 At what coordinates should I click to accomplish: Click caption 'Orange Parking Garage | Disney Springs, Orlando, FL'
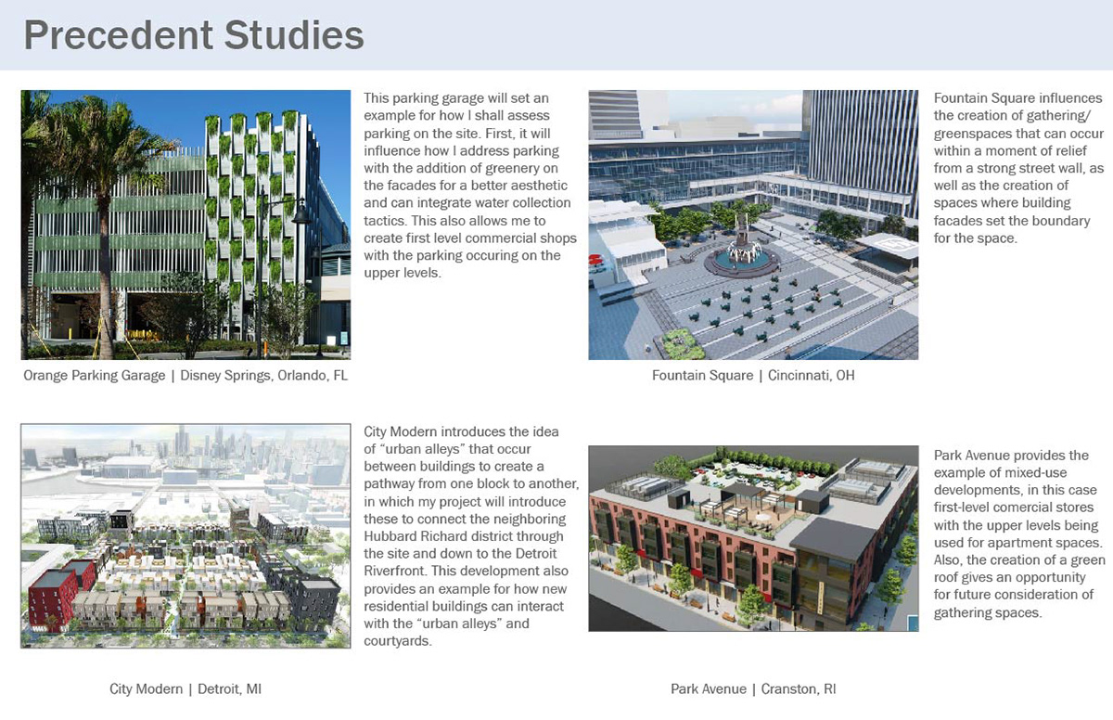pos(185,376)
